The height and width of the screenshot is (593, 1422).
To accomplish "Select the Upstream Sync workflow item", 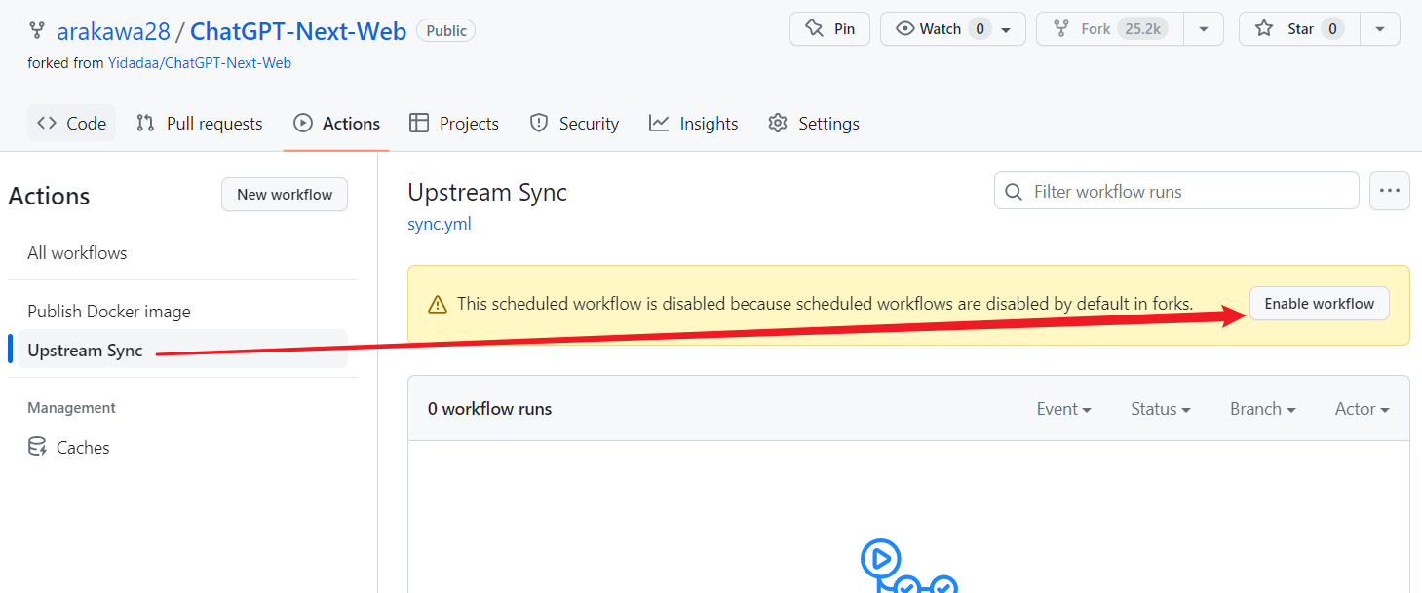I will [x=182, y=351].
